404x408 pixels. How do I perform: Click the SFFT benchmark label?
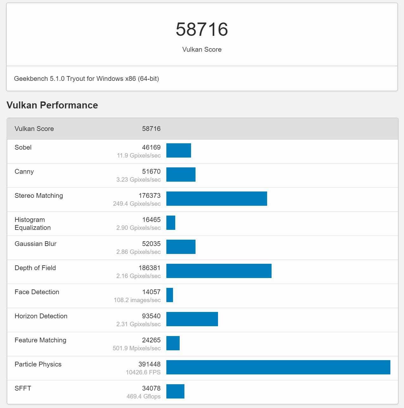tap(23, 388)
